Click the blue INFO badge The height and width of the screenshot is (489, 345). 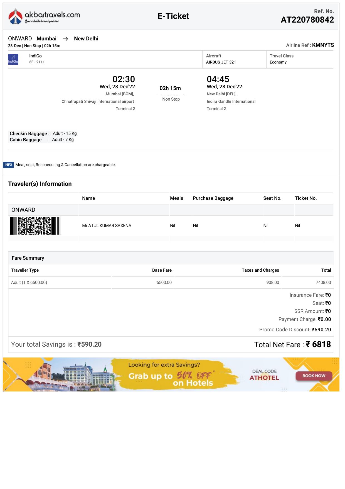[8, 165]
